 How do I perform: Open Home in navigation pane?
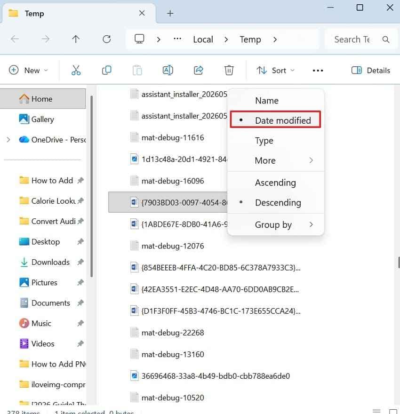point(43,99)
